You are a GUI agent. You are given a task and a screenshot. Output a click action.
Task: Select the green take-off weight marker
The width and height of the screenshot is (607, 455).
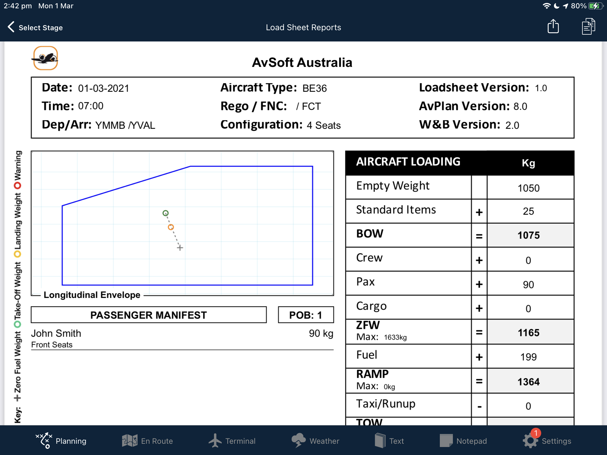(x=165, y=213)
